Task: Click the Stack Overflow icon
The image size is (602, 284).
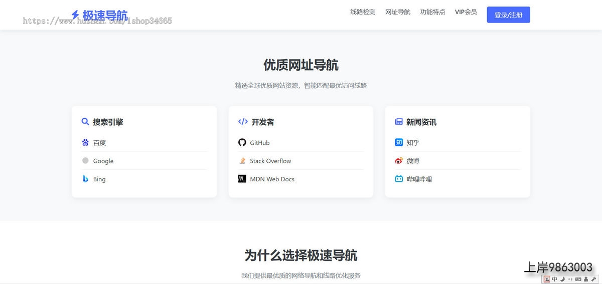Action: pyautogui.click(x=242, y=161)
